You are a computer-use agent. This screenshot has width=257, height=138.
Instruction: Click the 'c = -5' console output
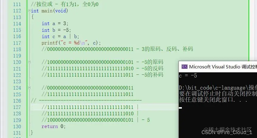tap(188, 76)
